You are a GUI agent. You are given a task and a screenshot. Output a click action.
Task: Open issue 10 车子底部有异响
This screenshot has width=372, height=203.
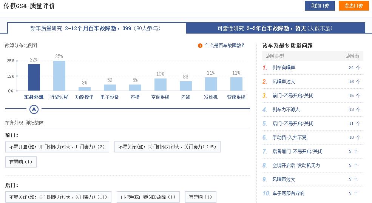(288, 193)
